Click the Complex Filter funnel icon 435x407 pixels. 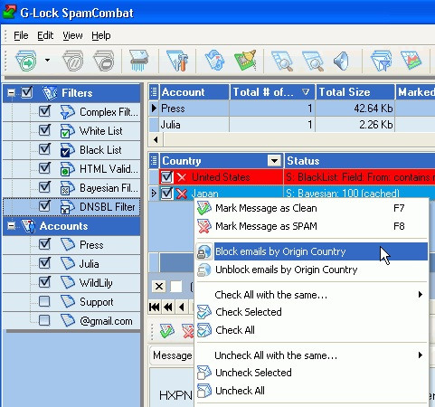pyautogui.click(x=68, y=112)
